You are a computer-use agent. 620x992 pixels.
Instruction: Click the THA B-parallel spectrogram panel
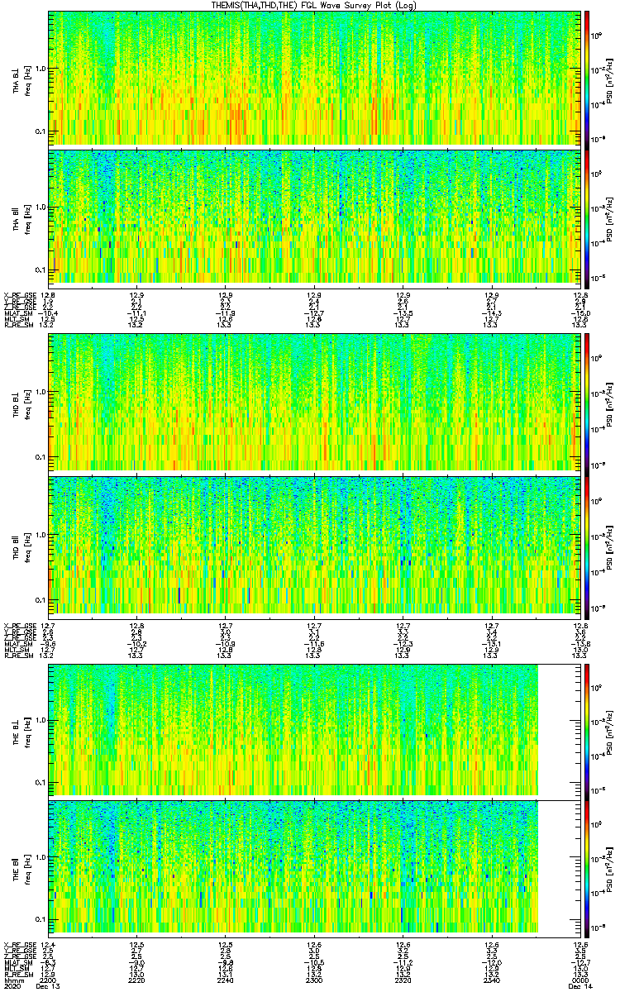(314, 216)
